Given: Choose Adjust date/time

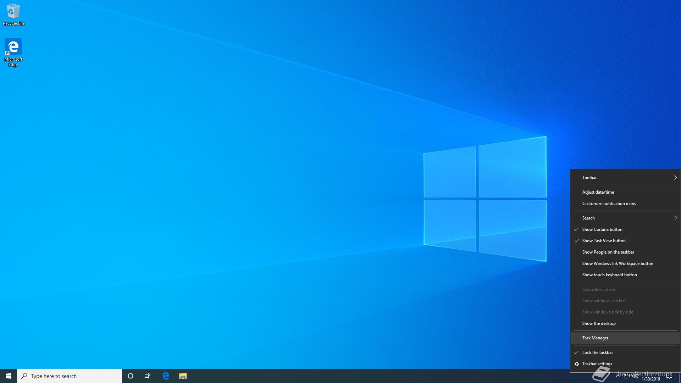Looking at the screenshot, I should (625, 192).
